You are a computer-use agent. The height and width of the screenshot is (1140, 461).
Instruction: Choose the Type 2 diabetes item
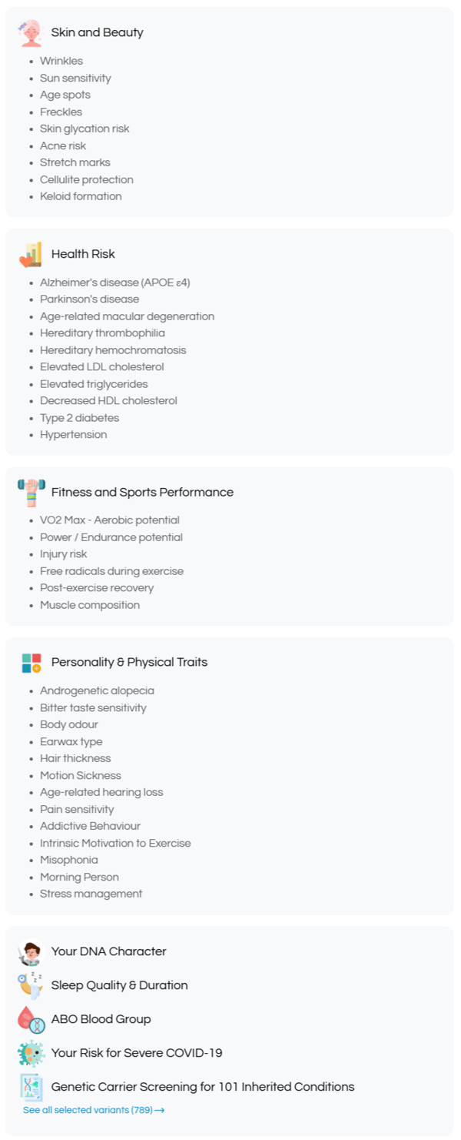[x=79, y=418]
